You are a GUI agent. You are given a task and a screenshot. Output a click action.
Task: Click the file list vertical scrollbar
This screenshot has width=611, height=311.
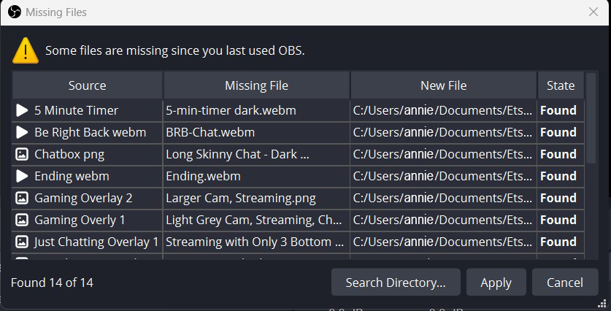pos(591,118)
